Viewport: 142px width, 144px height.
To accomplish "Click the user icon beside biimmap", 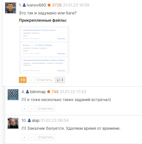I will (x=27, y=92).
